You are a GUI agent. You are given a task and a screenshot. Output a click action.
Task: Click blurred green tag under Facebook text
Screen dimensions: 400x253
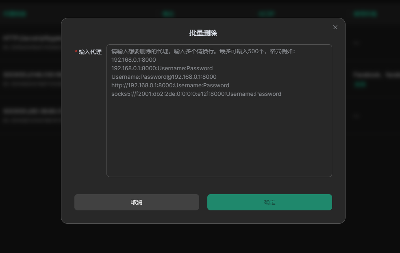tap(360, 84)
